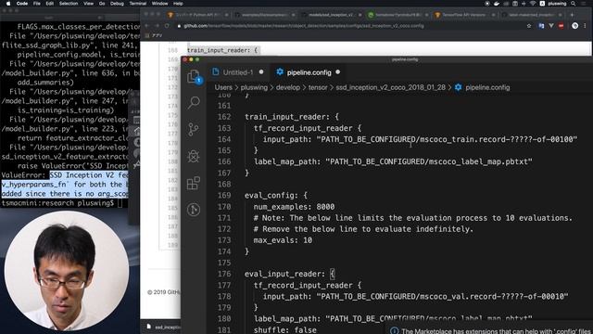Click the eval_config line 169
The image size is (593, 334).
[x=276, y=196]
